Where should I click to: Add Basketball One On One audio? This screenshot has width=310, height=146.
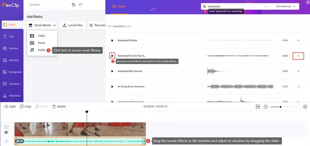(298, 56)
